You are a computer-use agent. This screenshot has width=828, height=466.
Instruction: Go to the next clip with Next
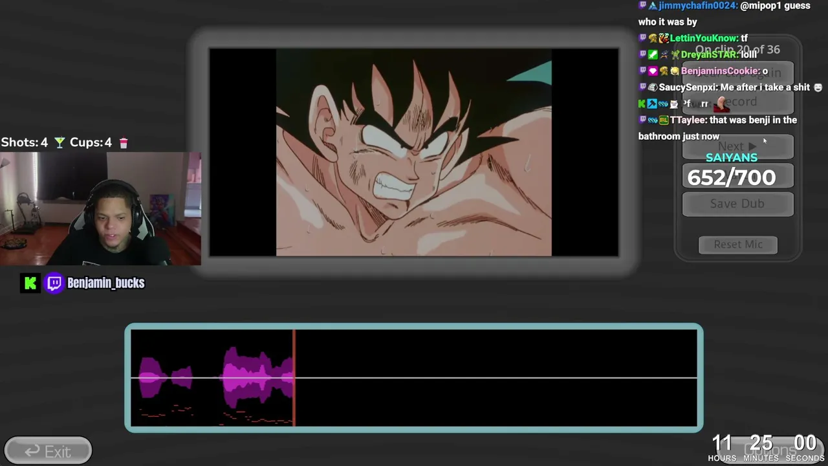(x=737, y=146)
